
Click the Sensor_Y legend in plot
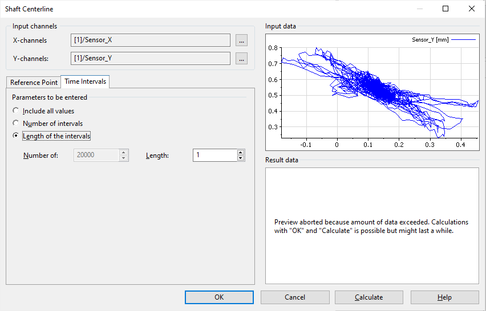pyautogui.click(x=437, y=40)
